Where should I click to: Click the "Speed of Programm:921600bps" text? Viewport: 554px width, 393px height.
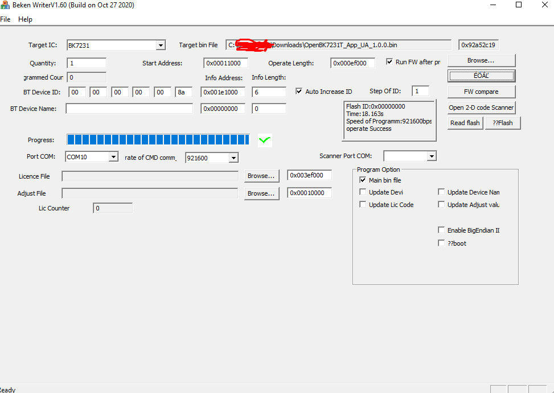[x=389, y=121]
